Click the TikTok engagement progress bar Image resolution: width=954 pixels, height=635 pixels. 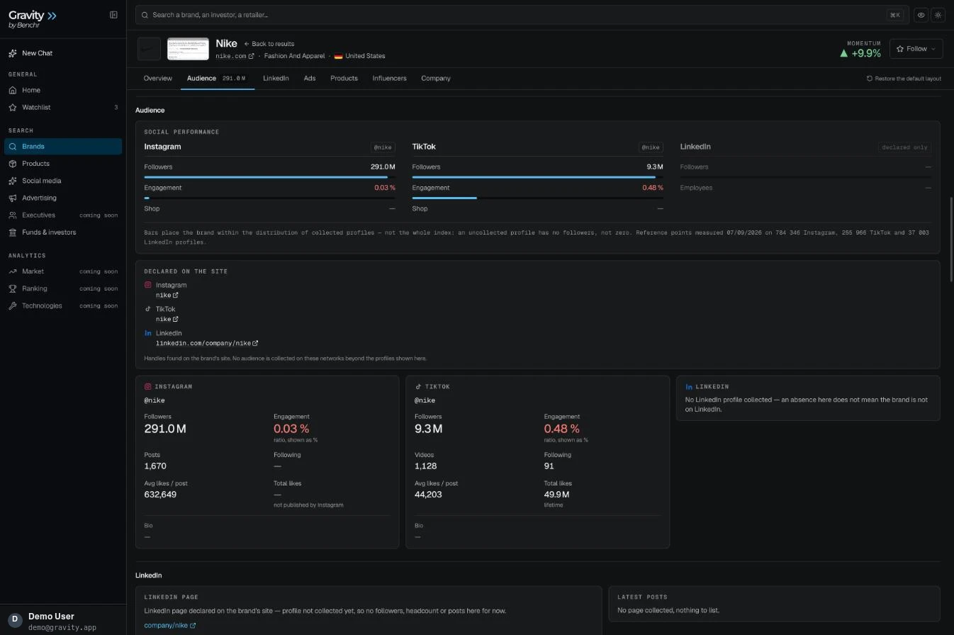537,198
